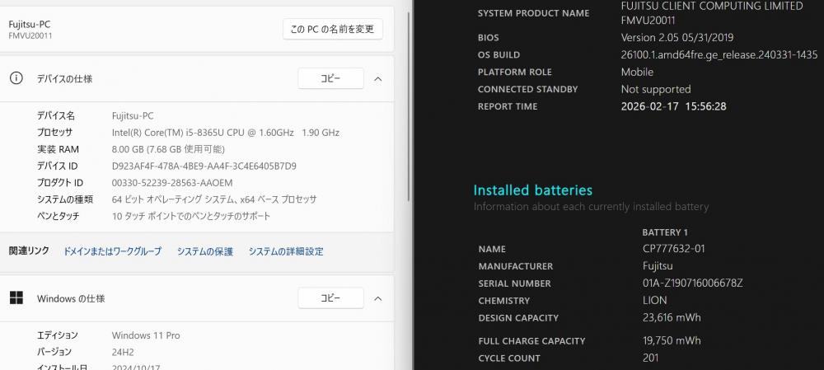
Task: Click the rename this PC button
Action: coord(333,30)
